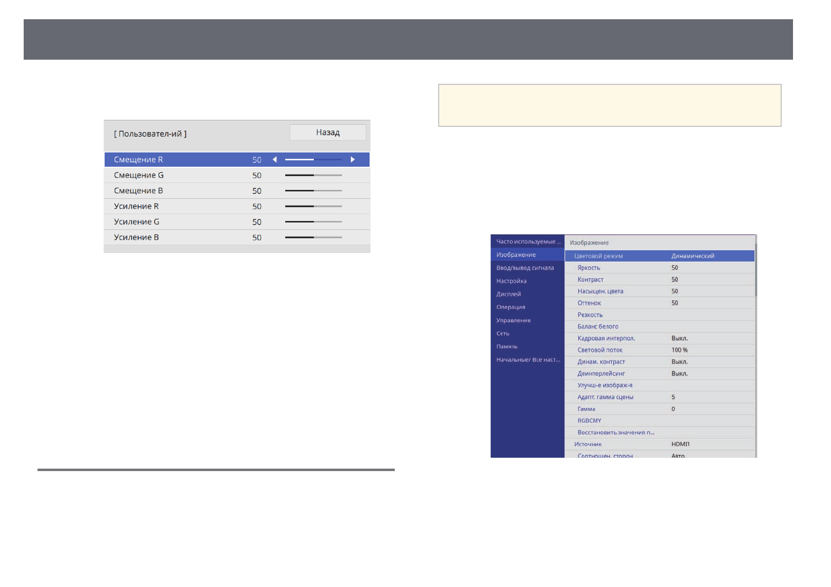
Task: Select Настройка in the side menu
Action: pyautogui.click(x=511, y=281)
